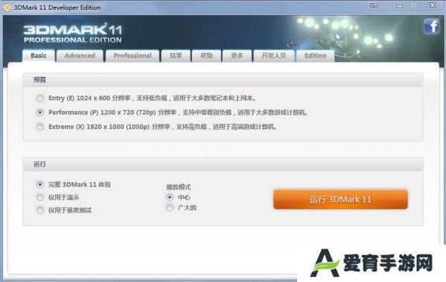Click the 3DMark app icon in title bar

(x=7, y=7)
